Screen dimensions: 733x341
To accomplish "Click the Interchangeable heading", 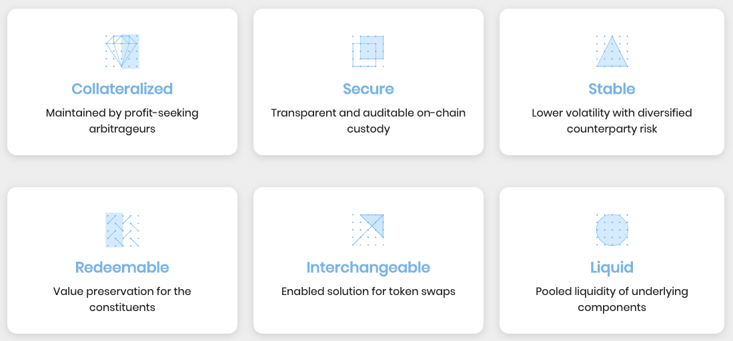I will 368,267.
